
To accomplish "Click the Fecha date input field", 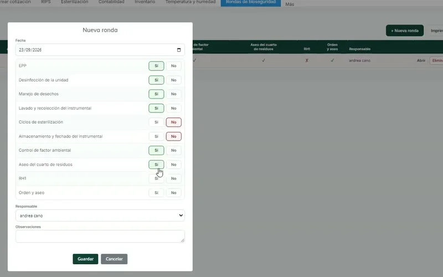I will [x=100, y=50].
